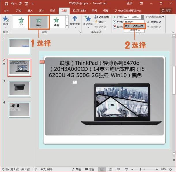Switch to the 切换 tab
The height and width of the screenshot is (172, 176).
click(53, 11)
